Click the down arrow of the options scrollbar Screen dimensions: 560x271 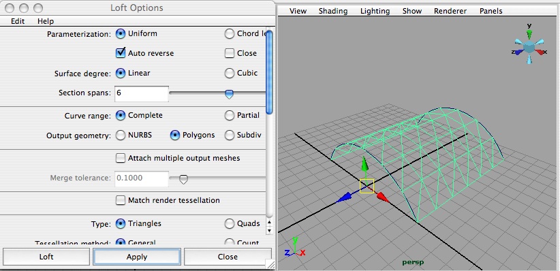coord(269,231)
